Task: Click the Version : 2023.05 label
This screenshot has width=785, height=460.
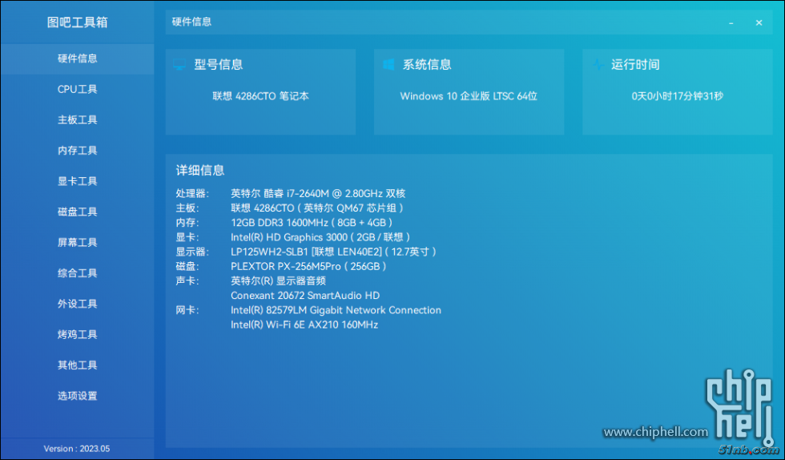Action: point(77,449)
